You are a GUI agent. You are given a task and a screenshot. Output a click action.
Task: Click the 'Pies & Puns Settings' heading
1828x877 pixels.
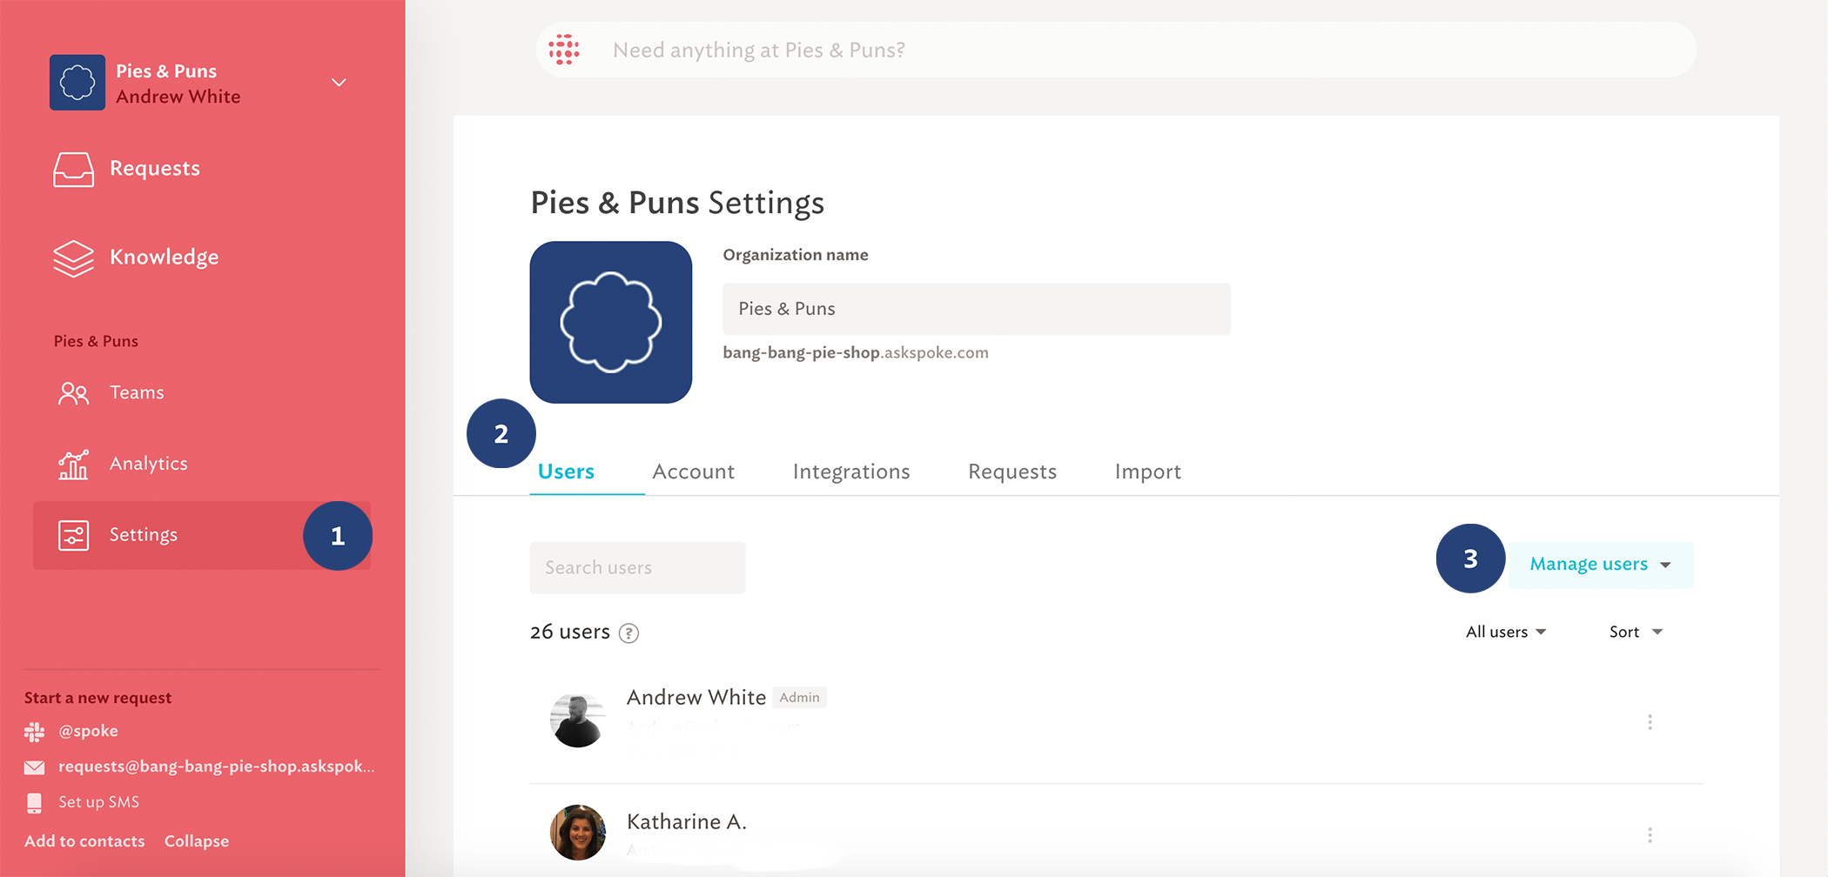click(x=677, y=203)
